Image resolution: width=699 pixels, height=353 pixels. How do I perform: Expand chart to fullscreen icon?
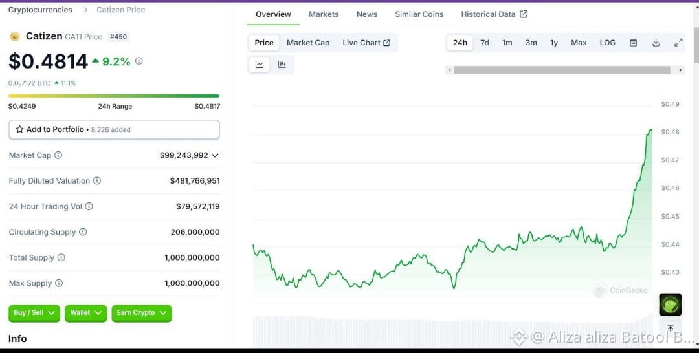(x=678, y=43)
